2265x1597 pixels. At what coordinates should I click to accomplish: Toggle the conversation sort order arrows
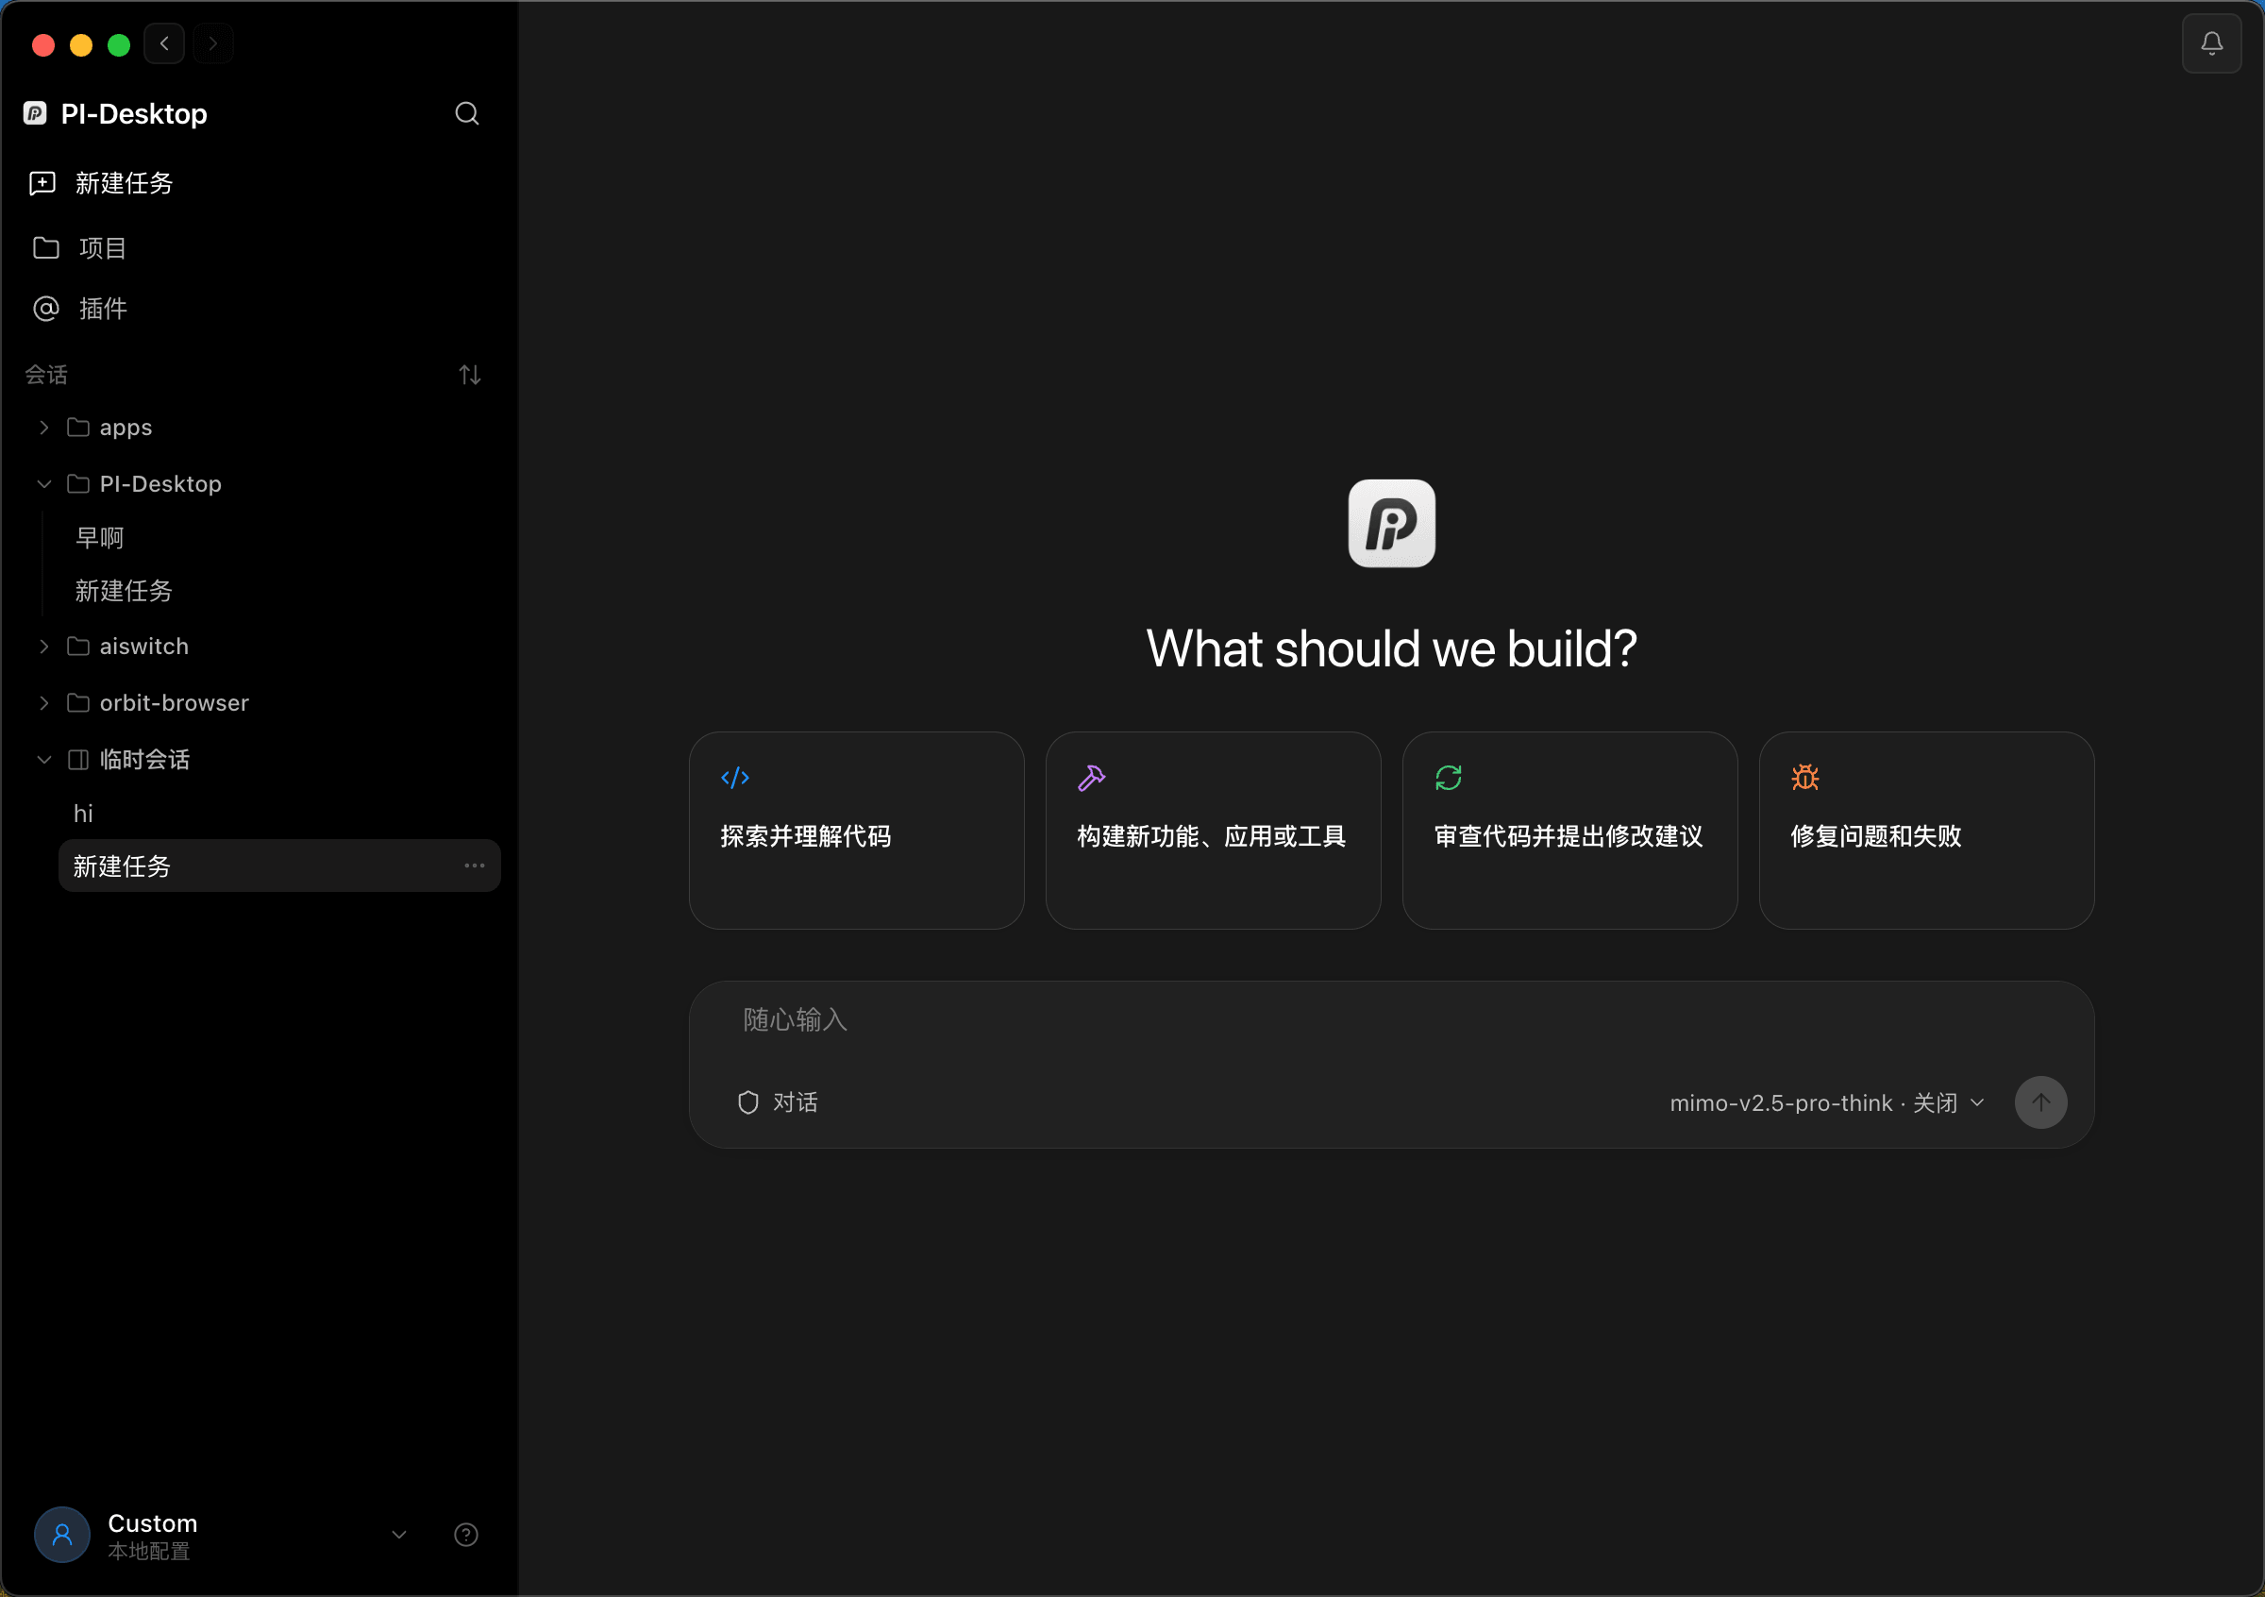point(470,375)
